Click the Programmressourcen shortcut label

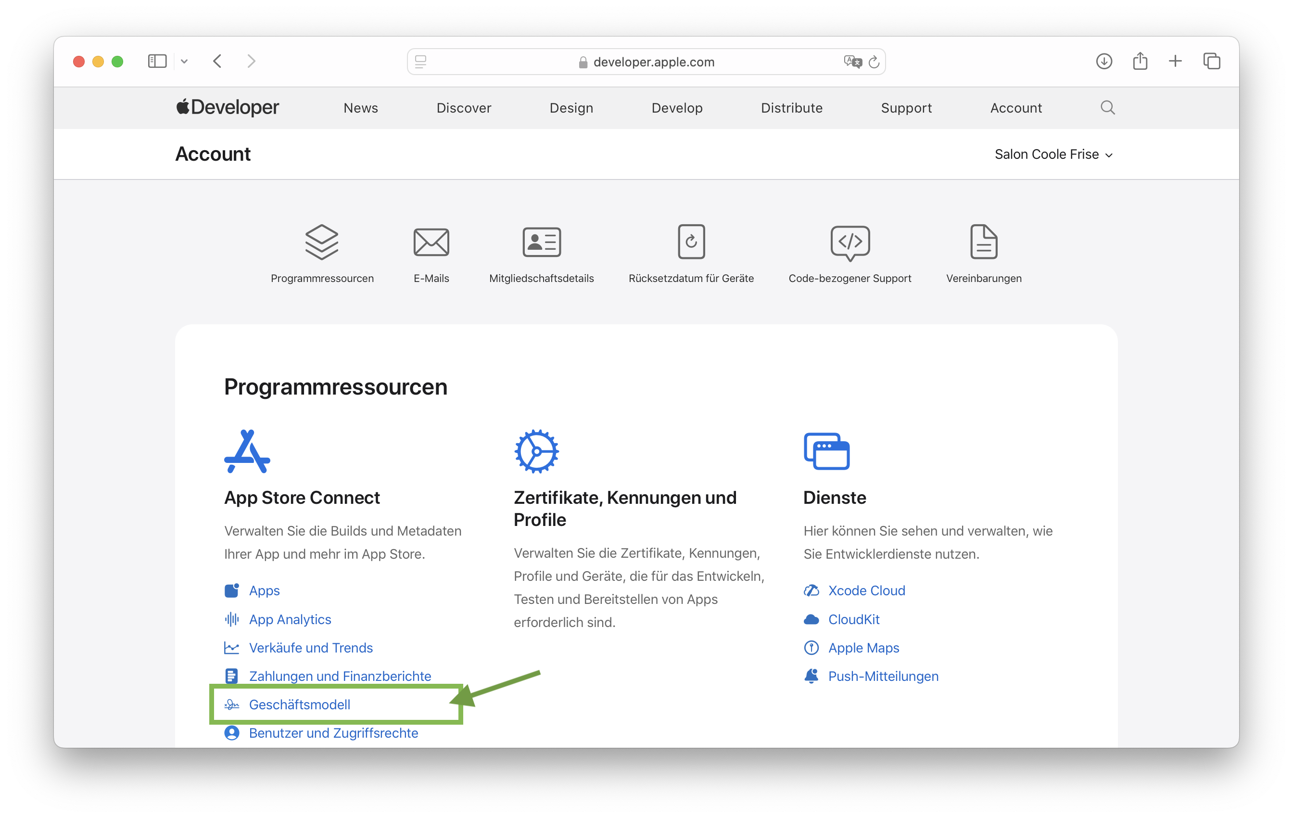pos(322,279)
